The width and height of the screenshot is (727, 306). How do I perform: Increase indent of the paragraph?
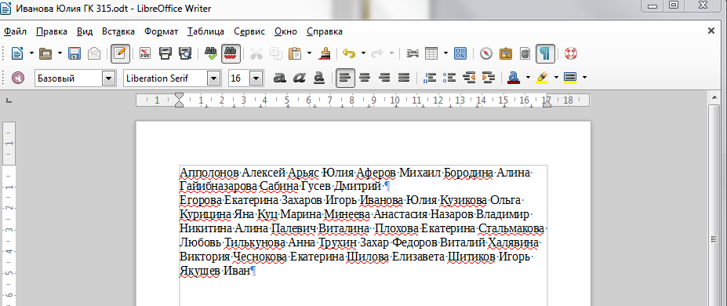[489, 78]
